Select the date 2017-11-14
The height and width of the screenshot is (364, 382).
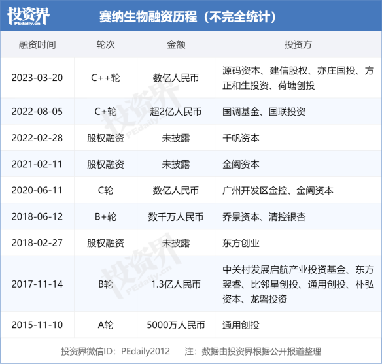tap(37, 284)
